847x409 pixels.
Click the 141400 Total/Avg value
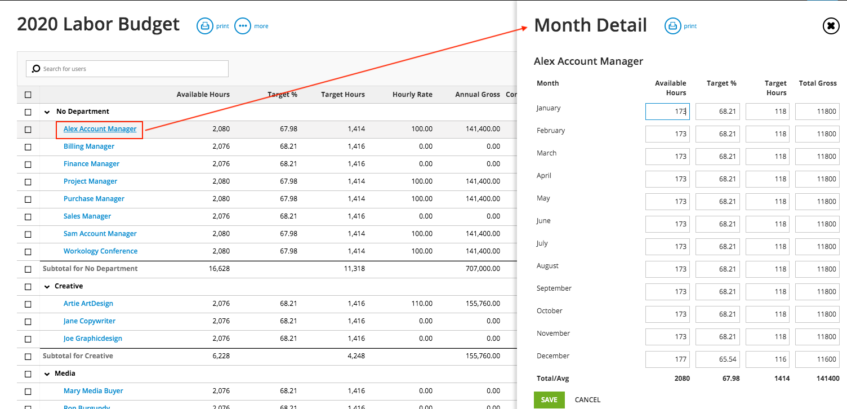tap(827, 379)
